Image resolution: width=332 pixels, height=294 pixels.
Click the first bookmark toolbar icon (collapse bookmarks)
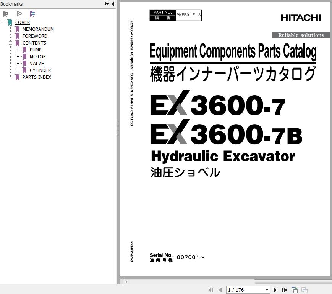point(6,14)
